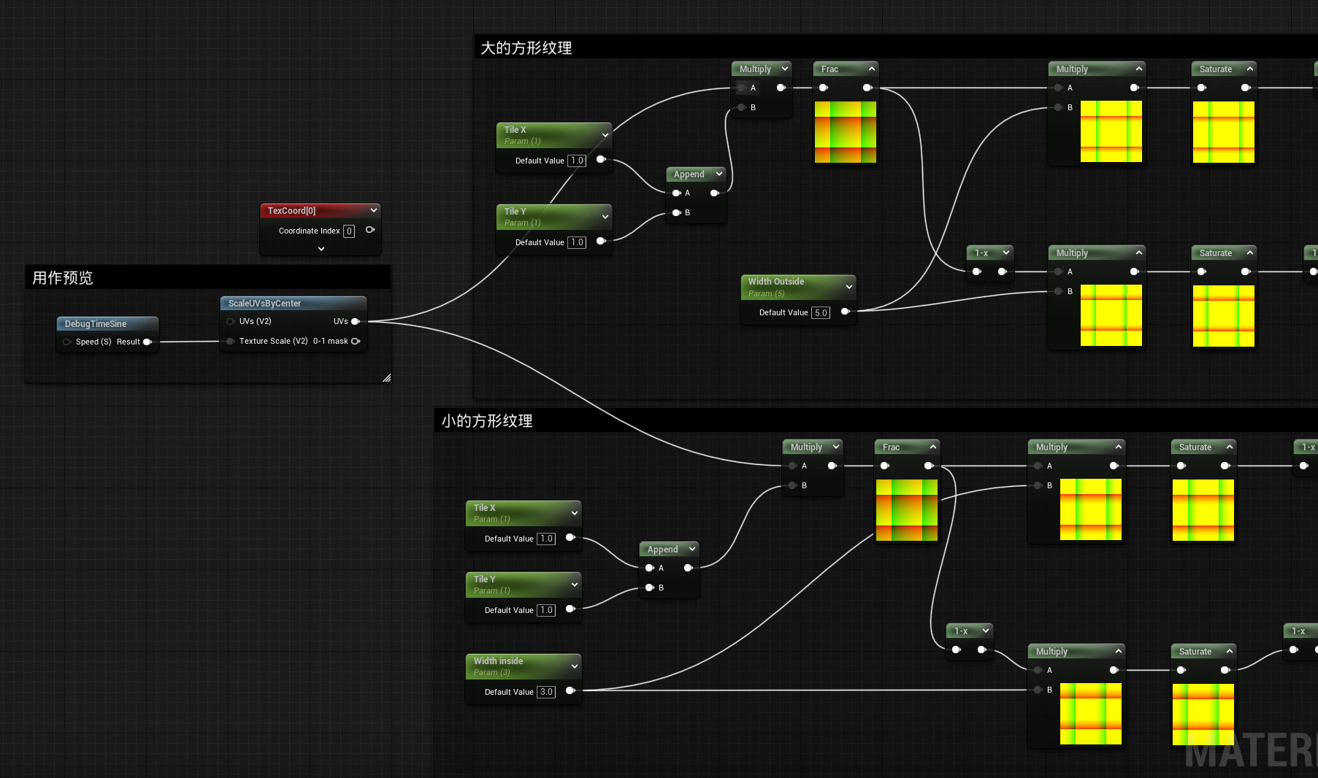Toggle Tile X node chevron in 小的方形纹理
The height and width of the screenshot is (778, 1318).
click(575, 513)
